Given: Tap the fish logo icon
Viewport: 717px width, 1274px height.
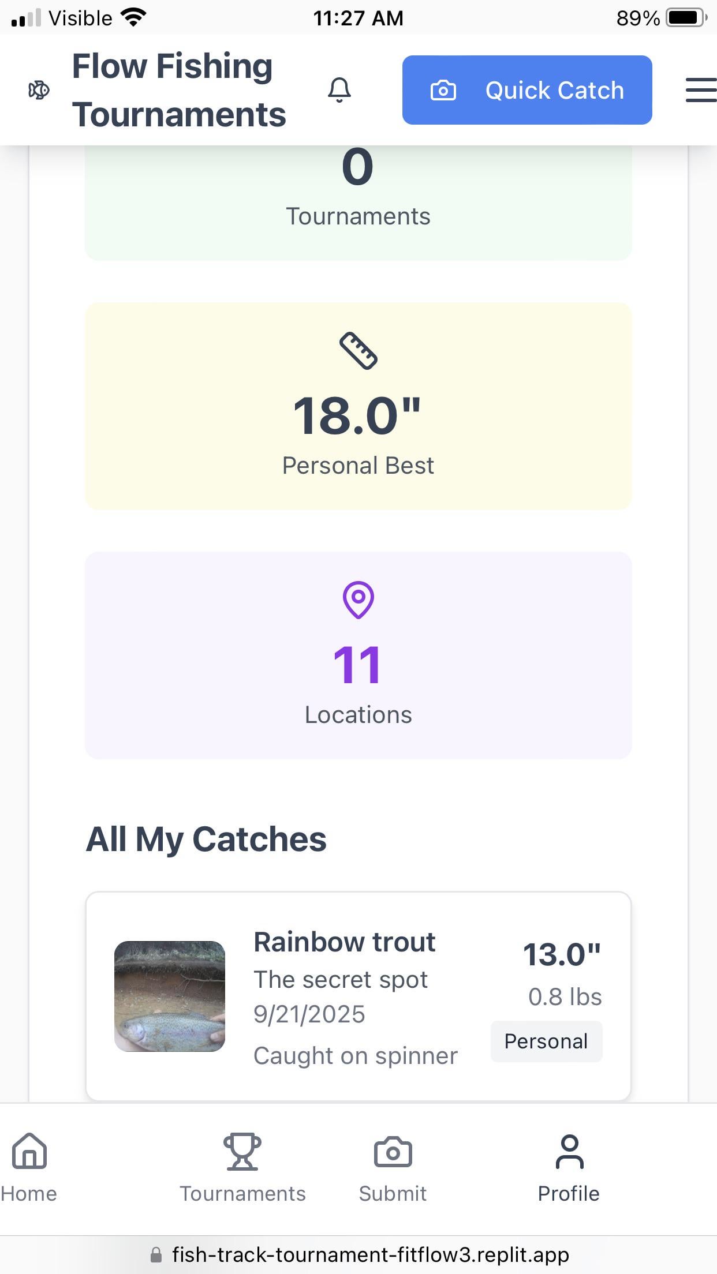Looking at the screenshot, I should click(x=39, y=90).
